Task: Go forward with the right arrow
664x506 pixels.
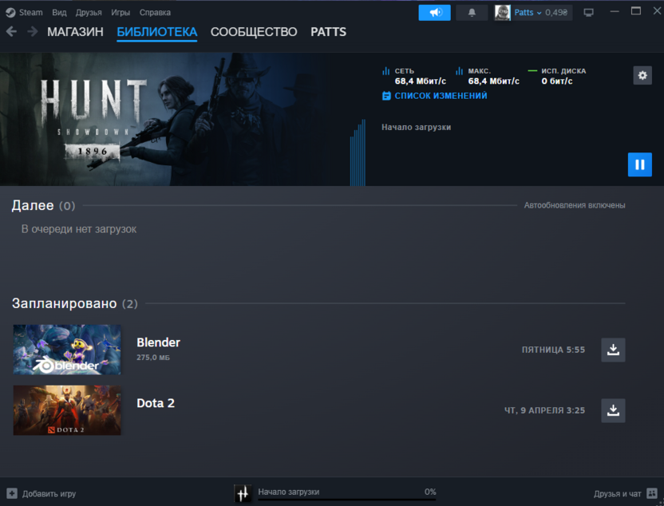Action: tap(33, 32)
